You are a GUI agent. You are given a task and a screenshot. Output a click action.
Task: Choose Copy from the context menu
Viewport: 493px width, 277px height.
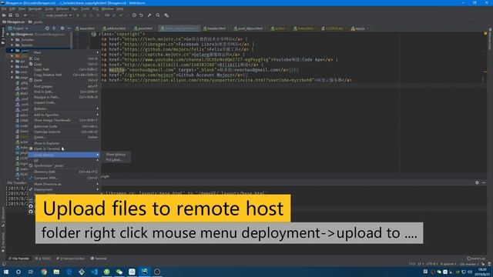pyautogui.click(x=64, y=64)
